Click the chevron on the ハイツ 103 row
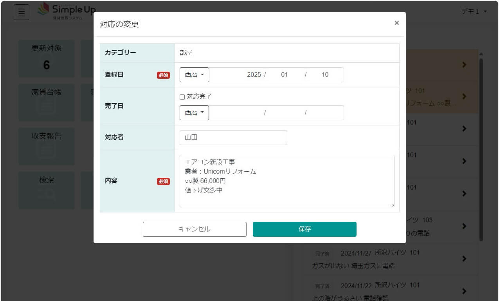The image size is (499, 301). point(464,226)
